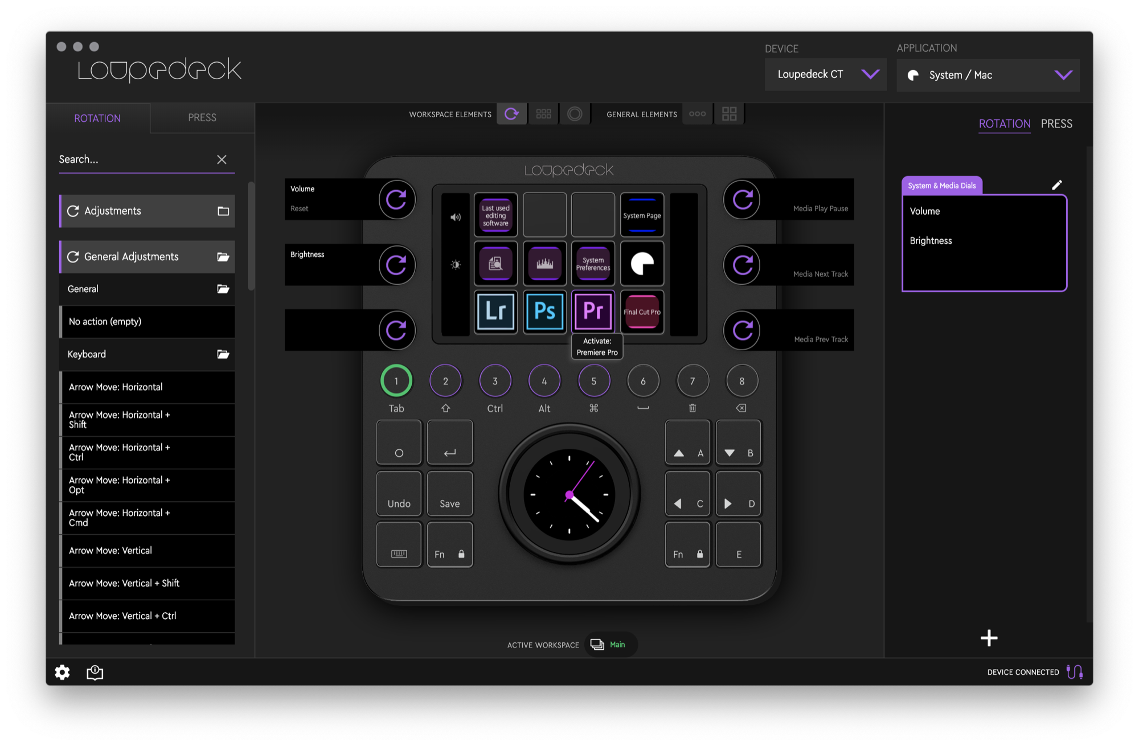Click the settings gear icon

pos(62,673)
